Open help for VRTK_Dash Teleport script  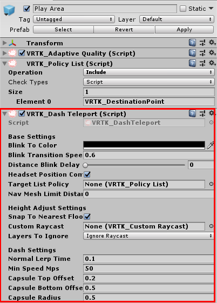pyautogui.click(x=192, y=113)
